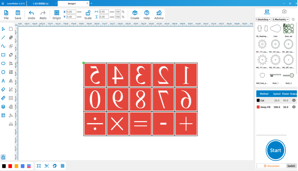Open the graphics library panel tab
The height and width of the screenshot is (171, 298).
coord(267,12)
